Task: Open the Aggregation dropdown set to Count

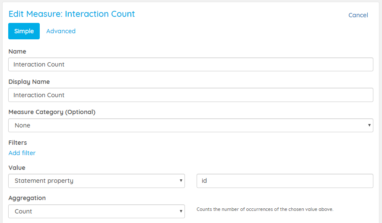Action: click(96, 211)
